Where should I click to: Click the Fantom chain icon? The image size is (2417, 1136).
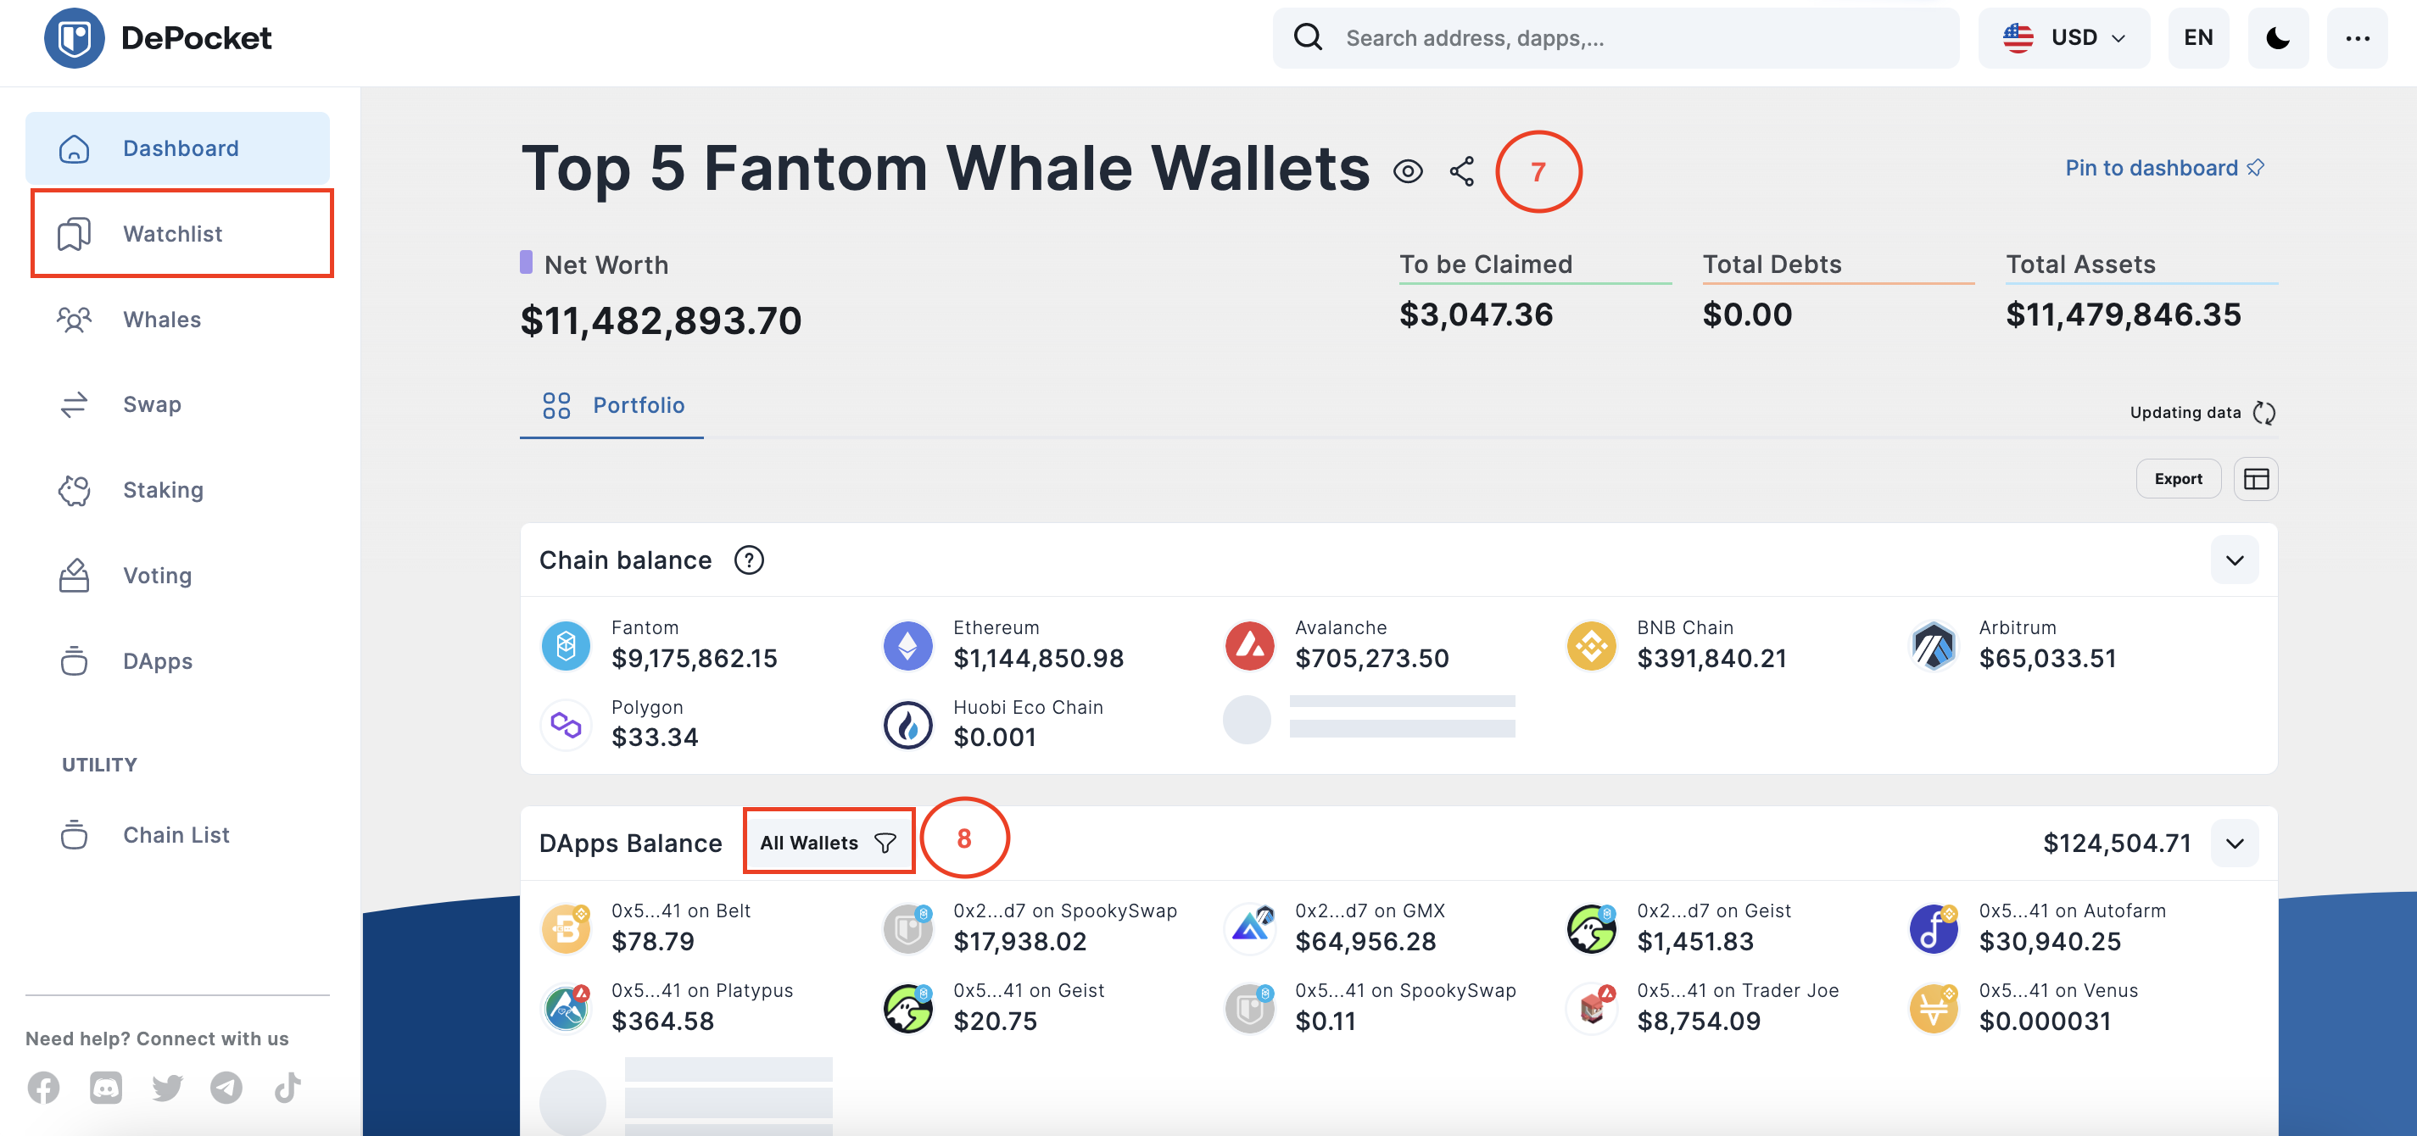tap(566, 644)
